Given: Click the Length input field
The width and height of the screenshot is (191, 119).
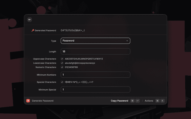Looking at the screenshot, I should (x=95, y=51).
